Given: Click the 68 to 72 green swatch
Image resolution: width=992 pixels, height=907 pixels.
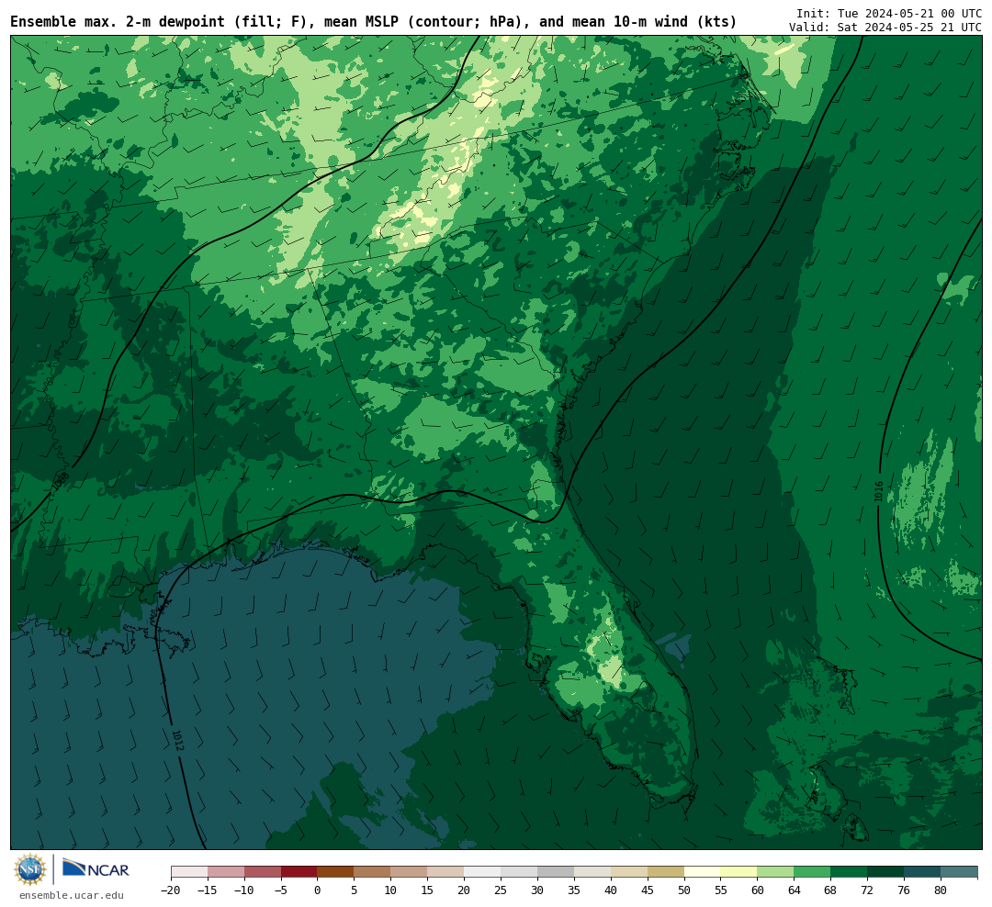Looking at the screenshot, I should coord(850,872).
